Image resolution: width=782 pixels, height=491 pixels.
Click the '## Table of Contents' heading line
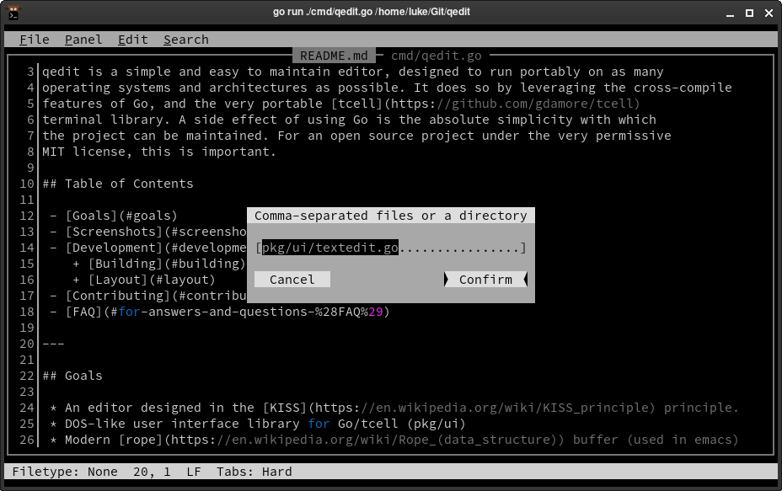[118, 184]
